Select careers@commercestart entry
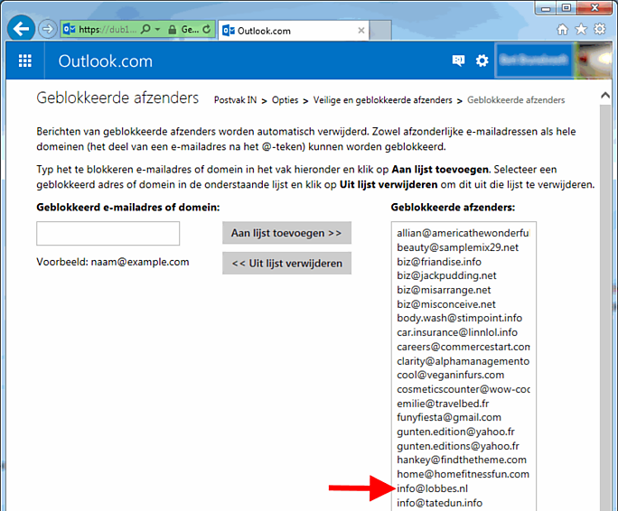The height and width of the screenshot is (511, 618). 463,347
